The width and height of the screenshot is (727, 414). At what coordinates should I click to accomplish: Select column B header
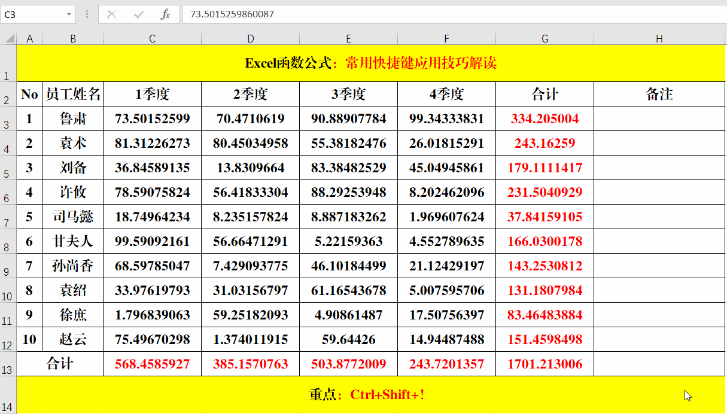pos(73,39)
